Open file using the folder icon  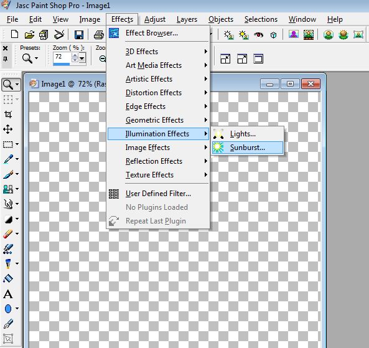29,35
